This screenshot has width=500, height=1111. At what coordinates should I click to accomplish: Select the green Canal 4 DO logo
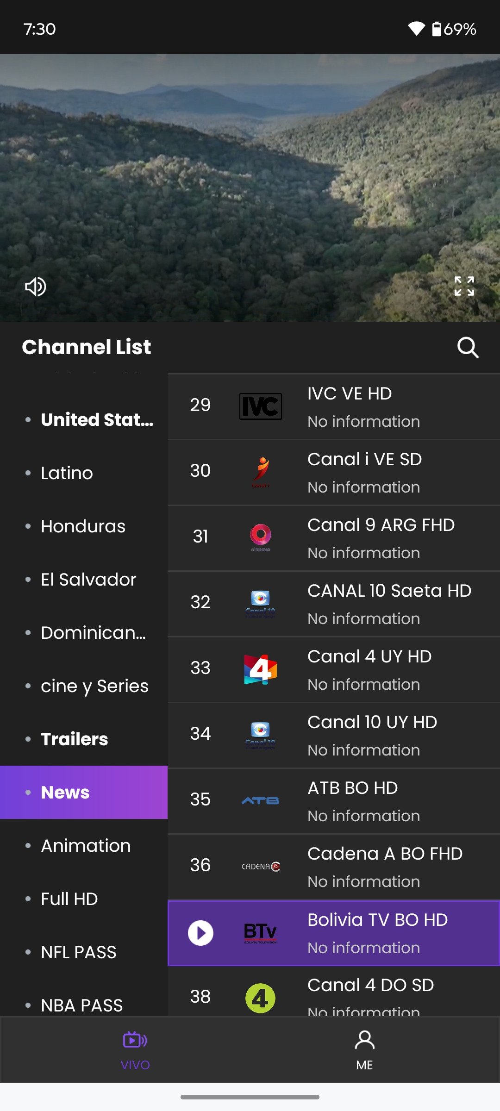[260, 998]
